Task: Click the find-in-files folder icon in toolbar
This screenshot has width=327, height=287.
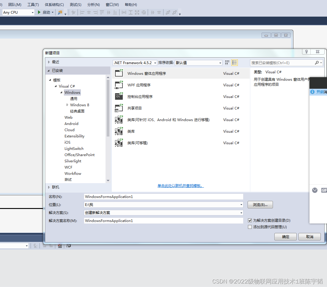Action: (60, 12)
